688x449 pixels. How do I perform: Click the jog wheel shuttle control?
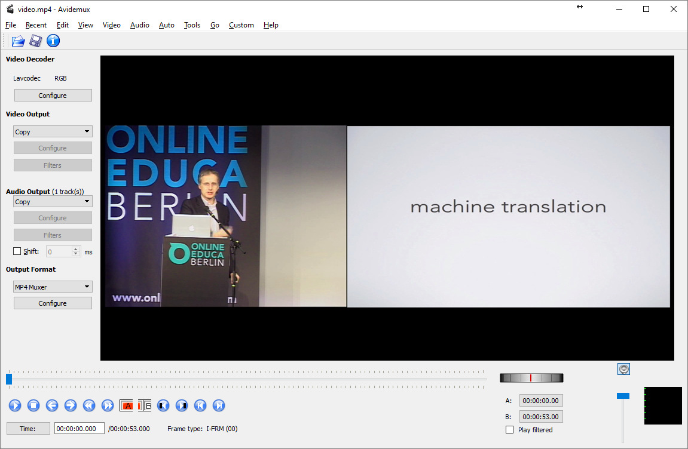point(531,378)
